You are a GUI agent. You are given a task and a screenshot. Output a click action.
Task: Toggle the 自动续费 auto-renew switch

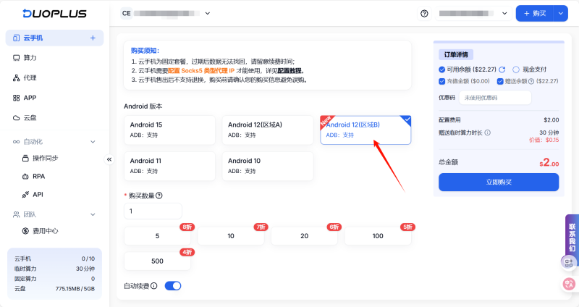click(x=172, y=285)
